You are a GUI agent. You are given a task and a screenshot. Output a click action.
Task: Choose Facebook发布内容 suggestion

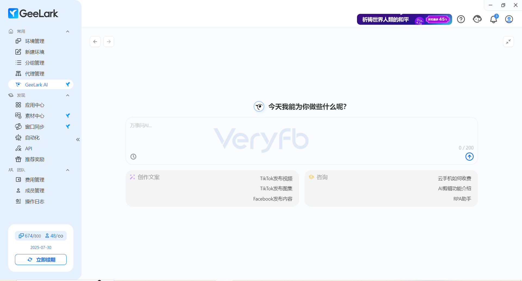[273, 199]
